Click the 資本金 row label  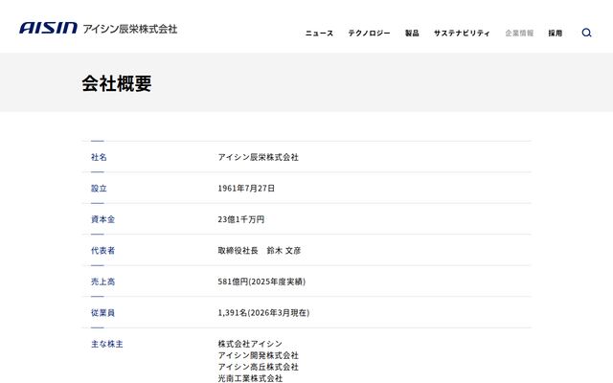102,219
